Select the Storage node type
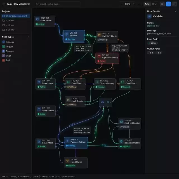This screenshot has height=179, width=179. 8,51
